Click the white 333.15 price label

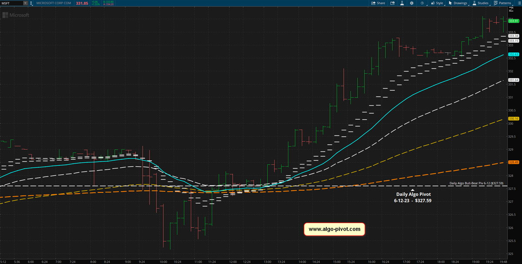(514, 41)
